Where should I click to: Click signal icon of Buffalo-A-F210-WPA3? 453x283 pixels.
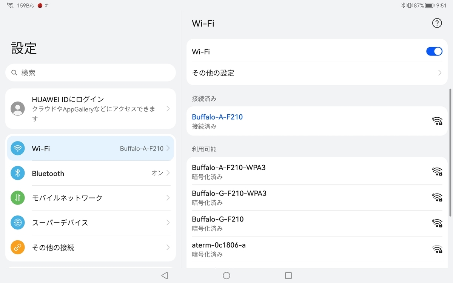point(437,171)
